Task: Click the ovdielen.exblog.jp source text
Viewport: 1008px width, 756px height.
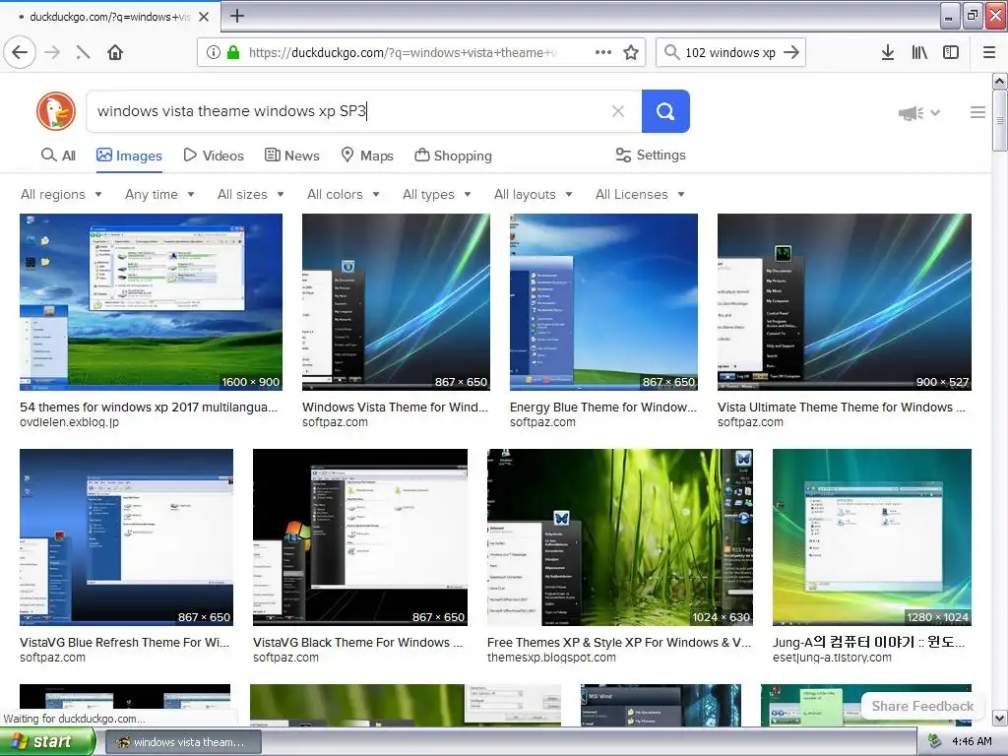Action: coord(70,422)
